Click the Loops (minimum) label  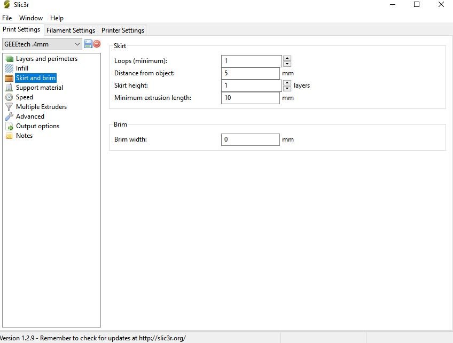pyautogui.click(x=140, y=61)
